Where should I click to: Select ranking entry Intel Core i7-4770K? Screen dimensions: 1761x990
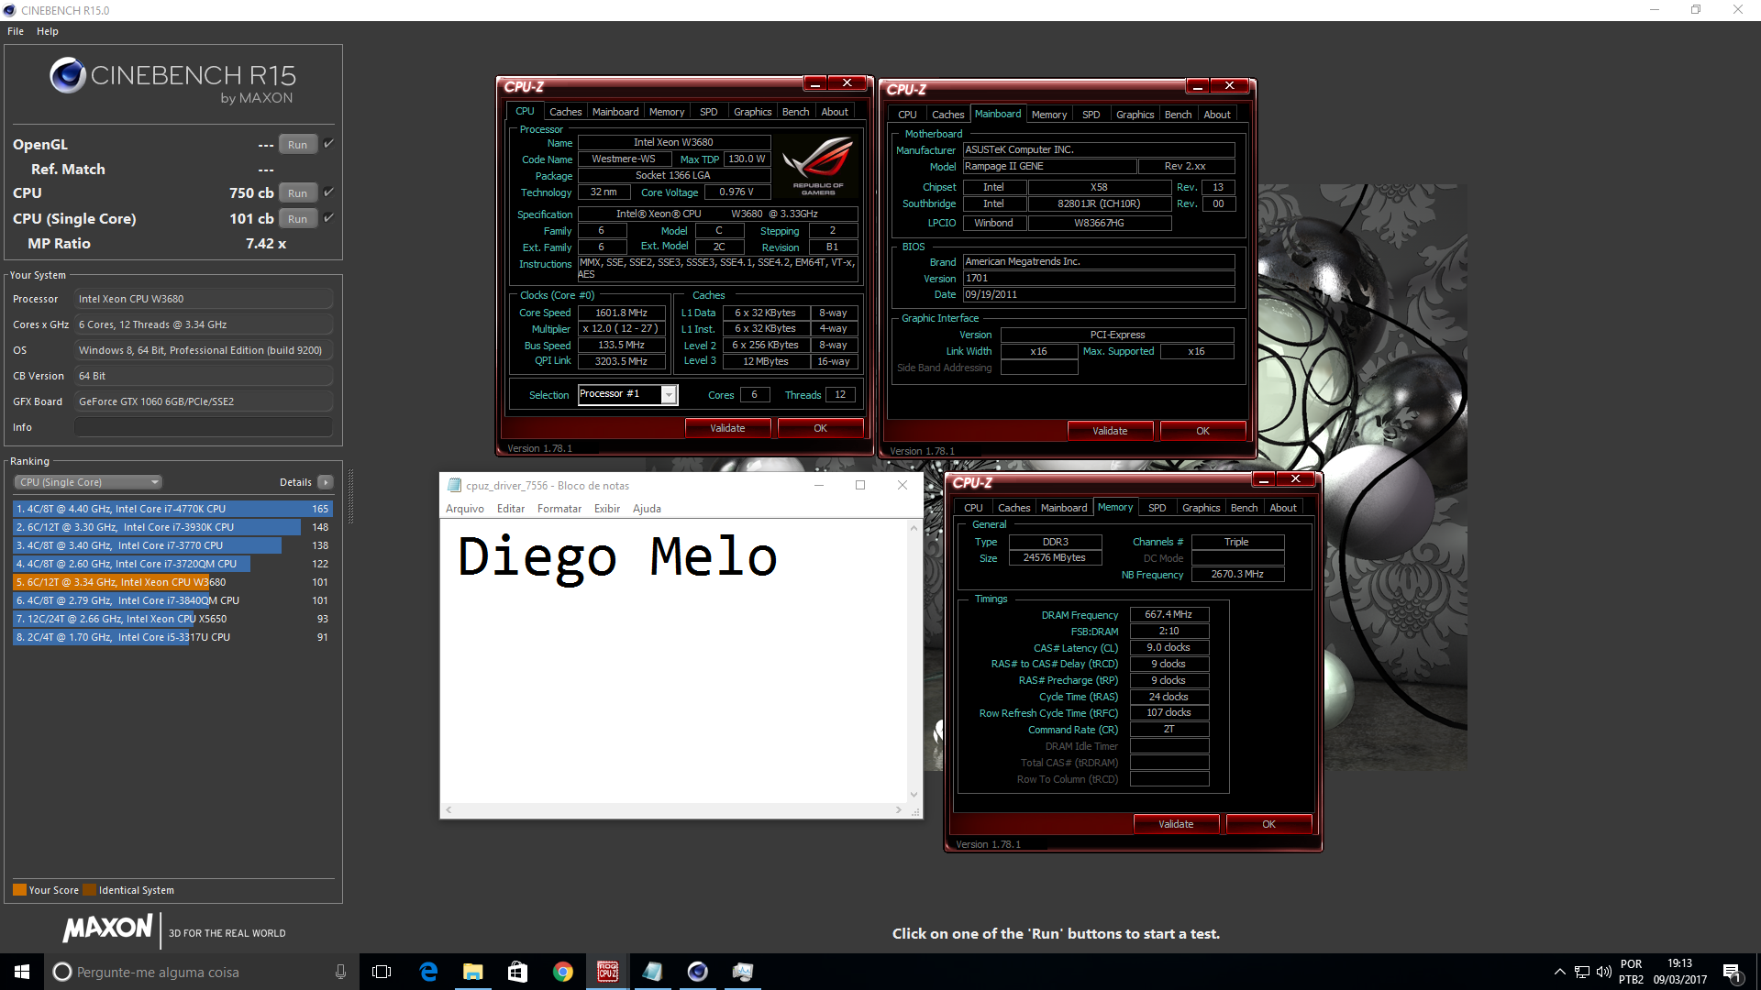(172, 509)
